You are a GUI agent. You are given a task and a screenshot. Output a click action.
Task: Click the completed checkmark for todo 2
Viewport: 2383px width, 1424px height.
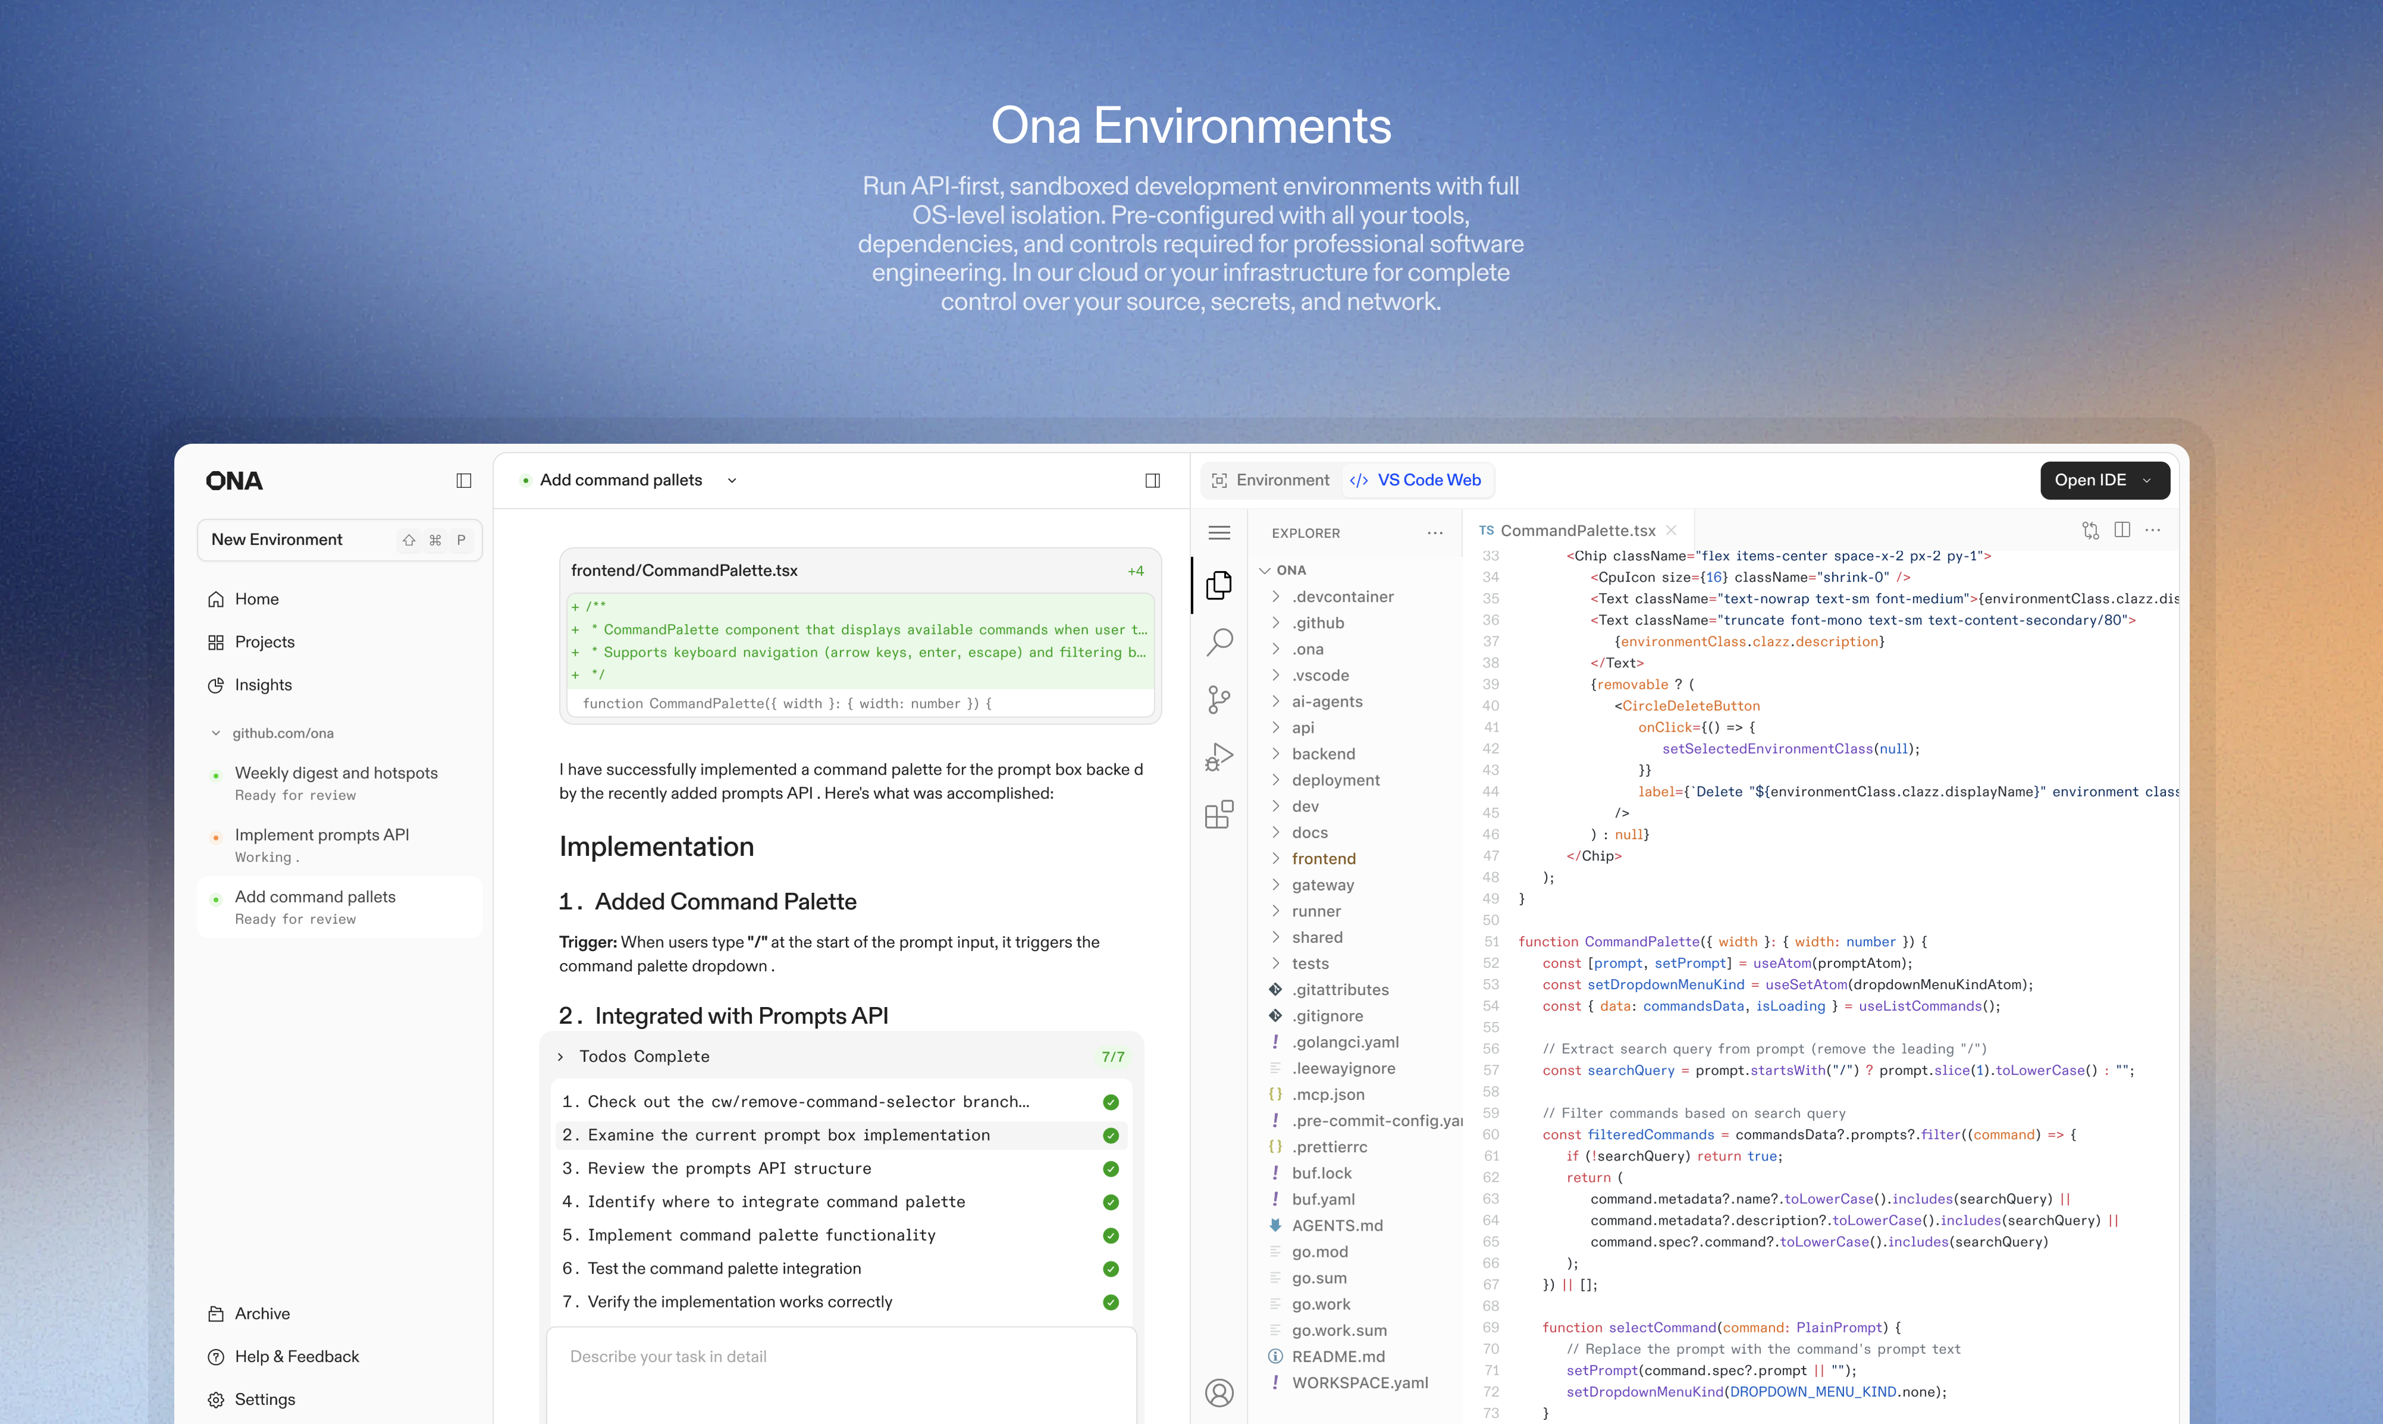pyautogui.click(x=1111, y=1135)
